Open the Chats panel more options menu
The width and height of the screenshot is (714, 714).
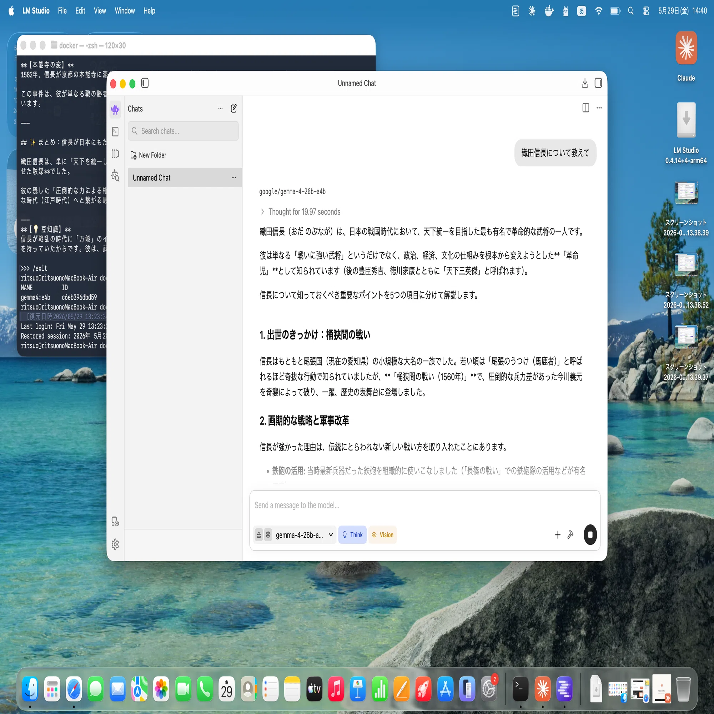220,109
